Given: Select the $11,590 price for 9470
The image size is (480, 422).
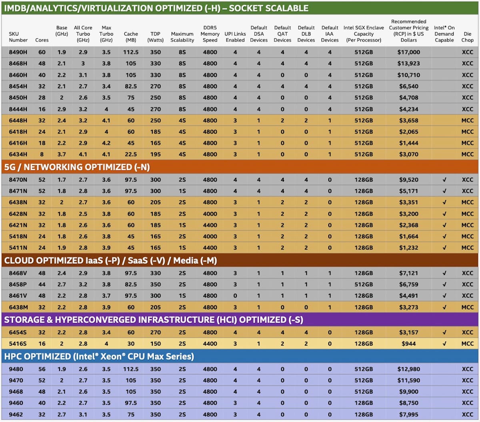Looking at the screenshot, I should (409, 380).
